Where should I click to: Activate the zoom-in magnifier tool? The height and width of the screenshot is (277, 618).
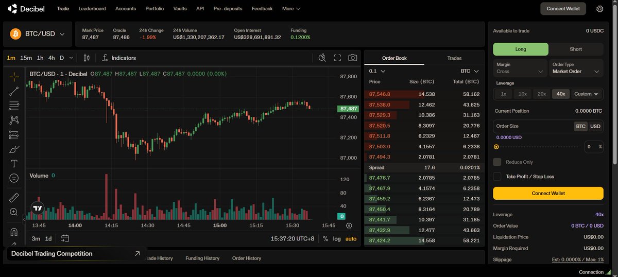[14, 212]
